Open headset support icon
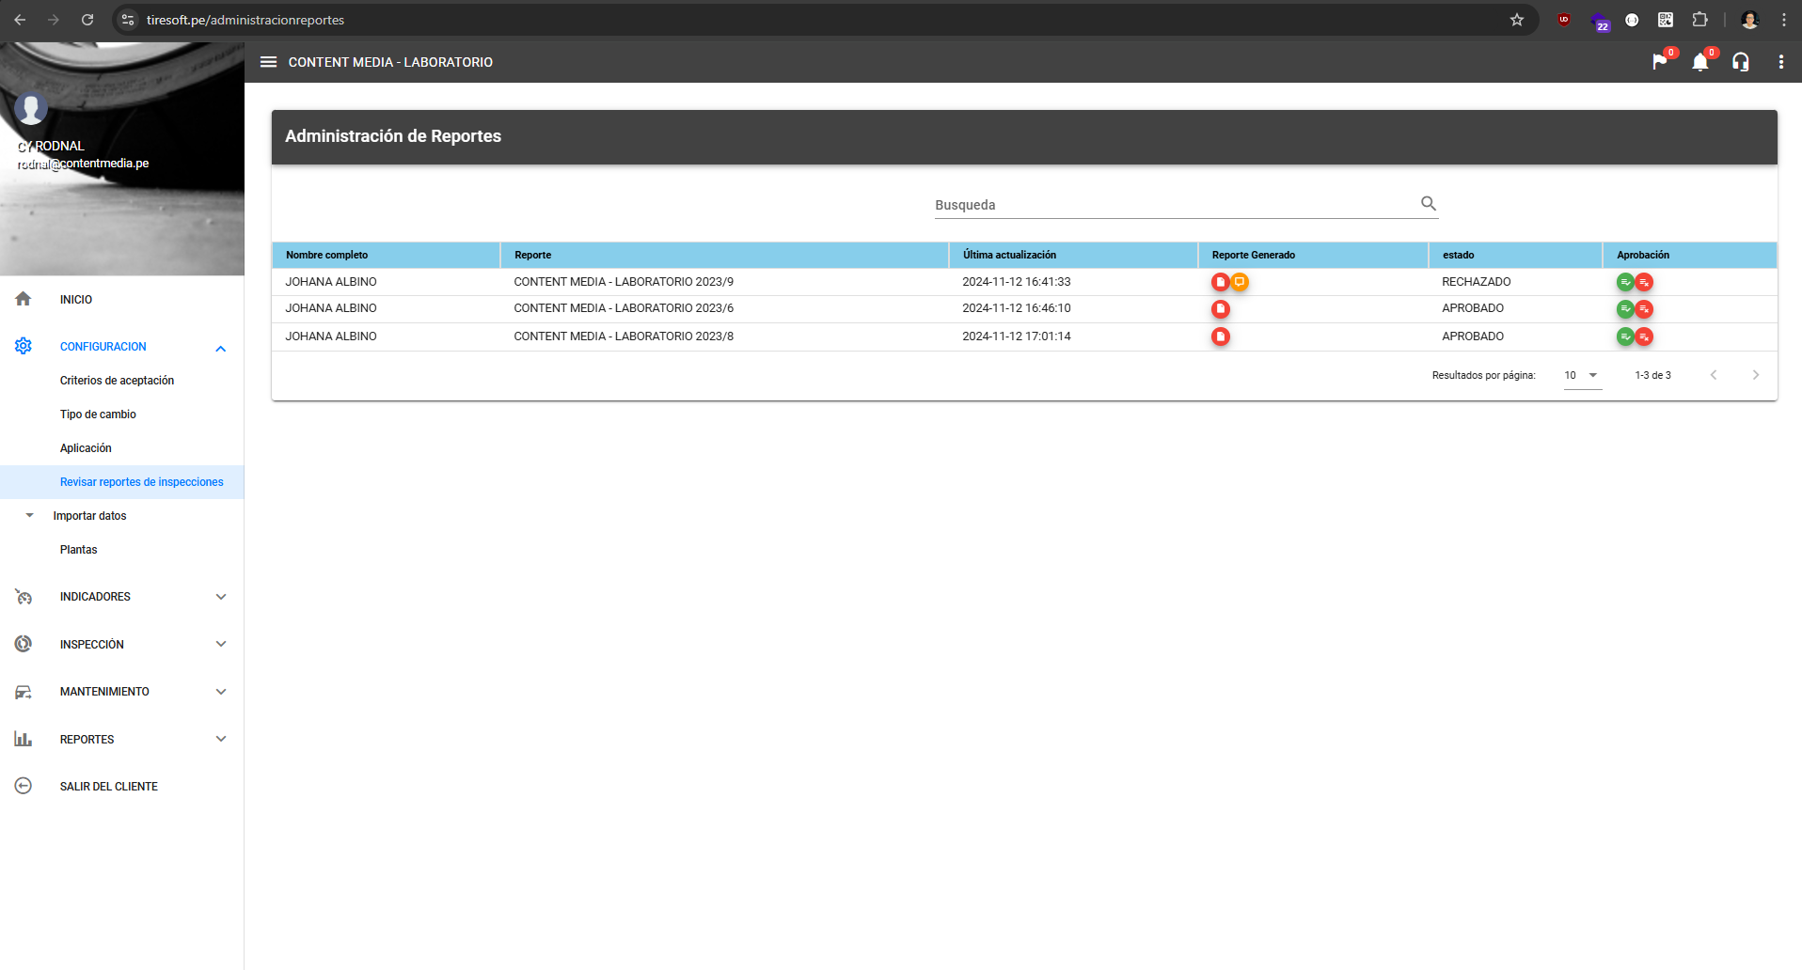Screen dimensions: 1802x970 point(1741,62)
